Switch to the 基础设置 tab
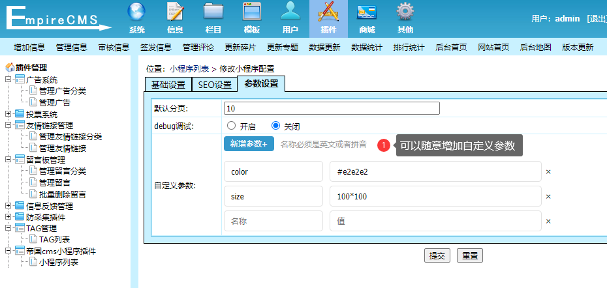 [168, 85]
